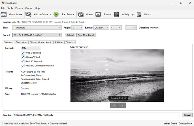Click the Open Source film clapper icon
Viewport: 194px width, 126px height.
point(4,14)
